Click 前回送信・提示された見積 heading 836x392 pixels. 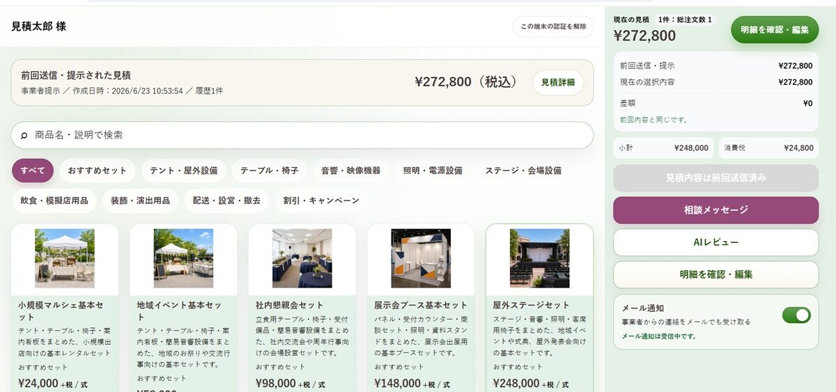click(x=76, y=75)
